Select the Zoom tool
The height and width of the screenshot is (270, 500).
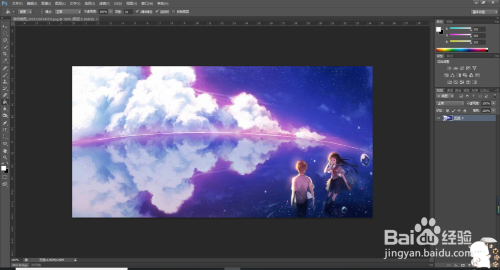pyautogui.click(x=5, y=157)
